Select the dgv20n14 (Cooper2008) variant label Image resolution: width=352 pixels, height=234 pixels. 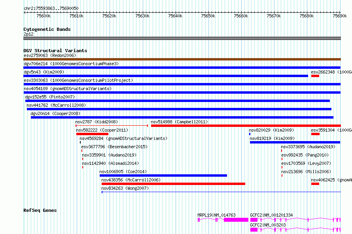click(x=55, y=113)
